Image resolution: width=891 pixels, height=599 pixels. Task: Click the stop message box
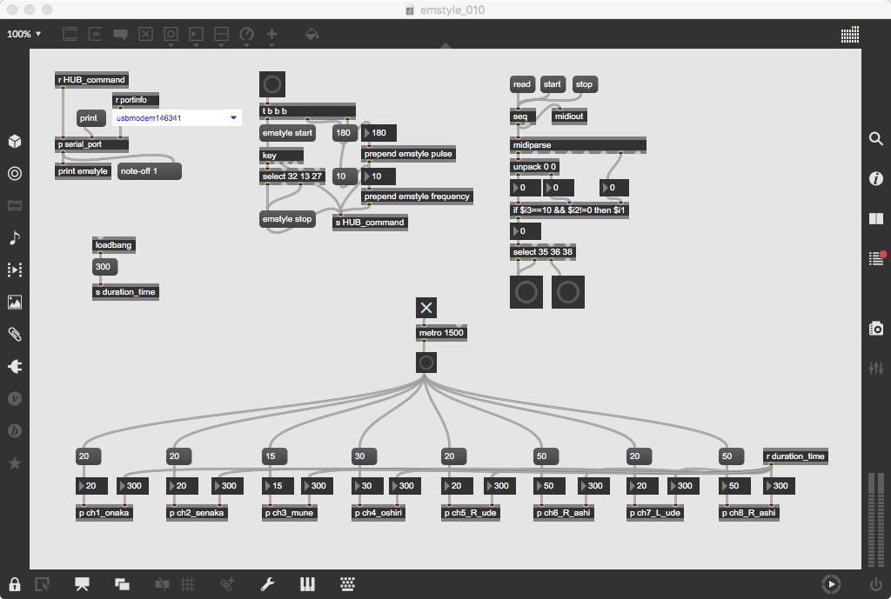pos(584,84)
